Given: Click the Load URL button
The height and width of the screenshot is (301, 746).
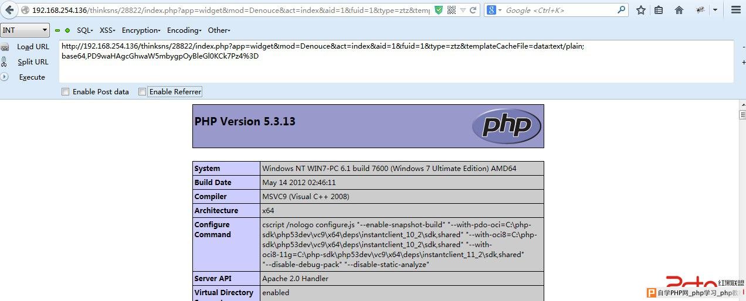Looking at the screenshot, I should [x=33, y=47].
